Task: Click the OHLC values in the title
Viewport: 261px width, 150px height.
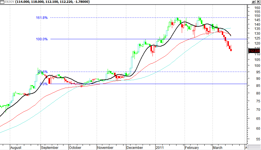Action: [x=52, y=2]
